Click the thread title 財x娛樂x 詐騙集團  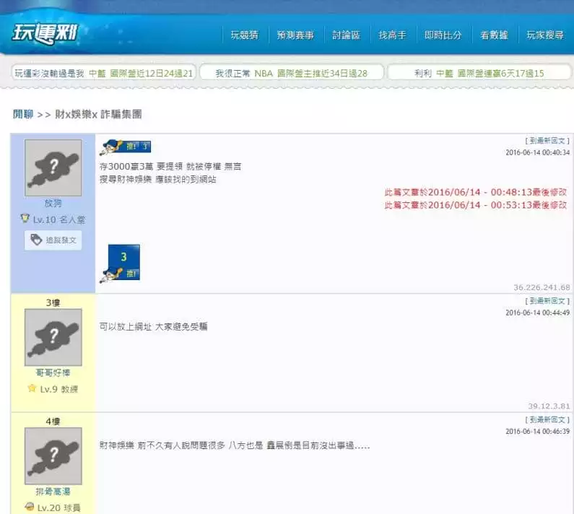click(98, 114)
